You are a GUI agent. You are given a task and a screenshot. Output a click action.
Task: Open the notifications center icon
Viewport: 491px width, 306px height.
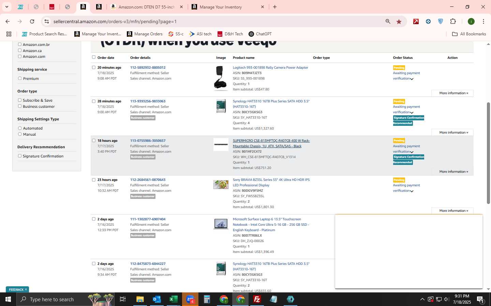480,299
